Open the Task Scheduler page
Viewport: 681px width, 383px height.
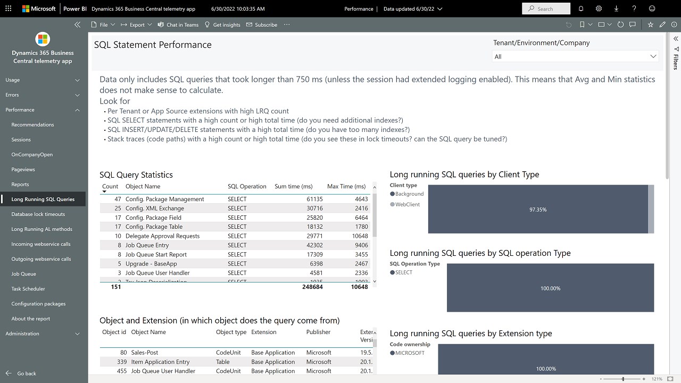[x=28, y=288]
